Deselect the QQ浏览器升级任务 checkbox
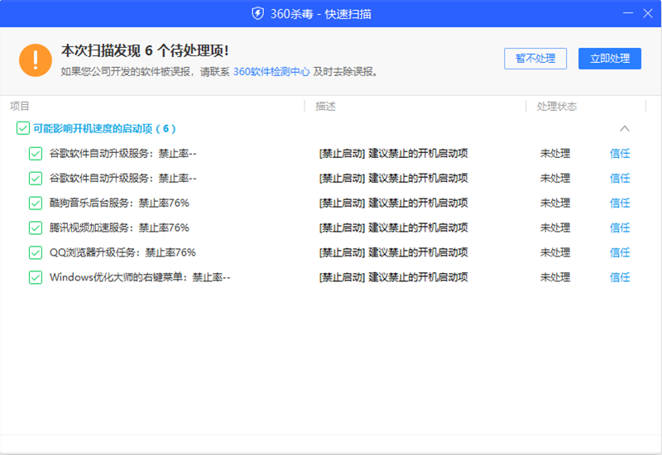Screen dimensions: 662x455 36,252
